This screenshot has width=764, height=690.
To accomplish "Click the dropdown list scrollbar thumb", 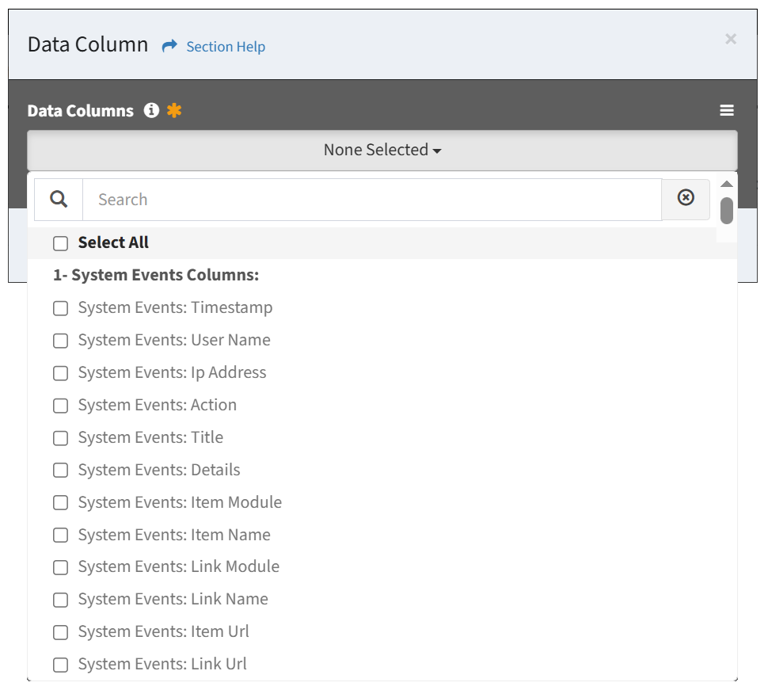I will click(727, 211).
